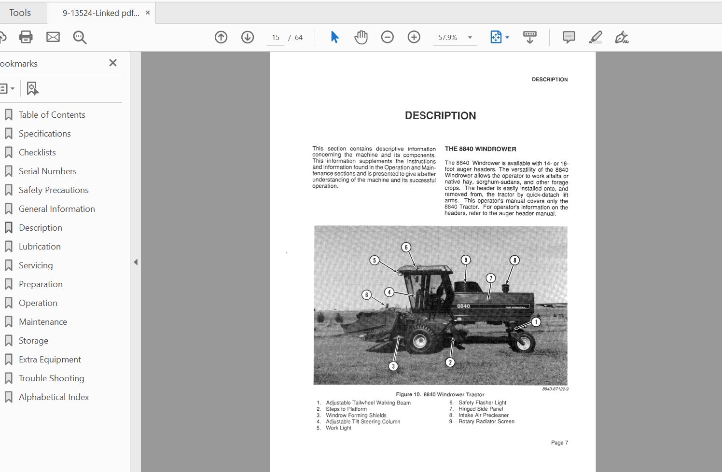
Task: Open the Find text magnifier tool
Action: (80, 37)
